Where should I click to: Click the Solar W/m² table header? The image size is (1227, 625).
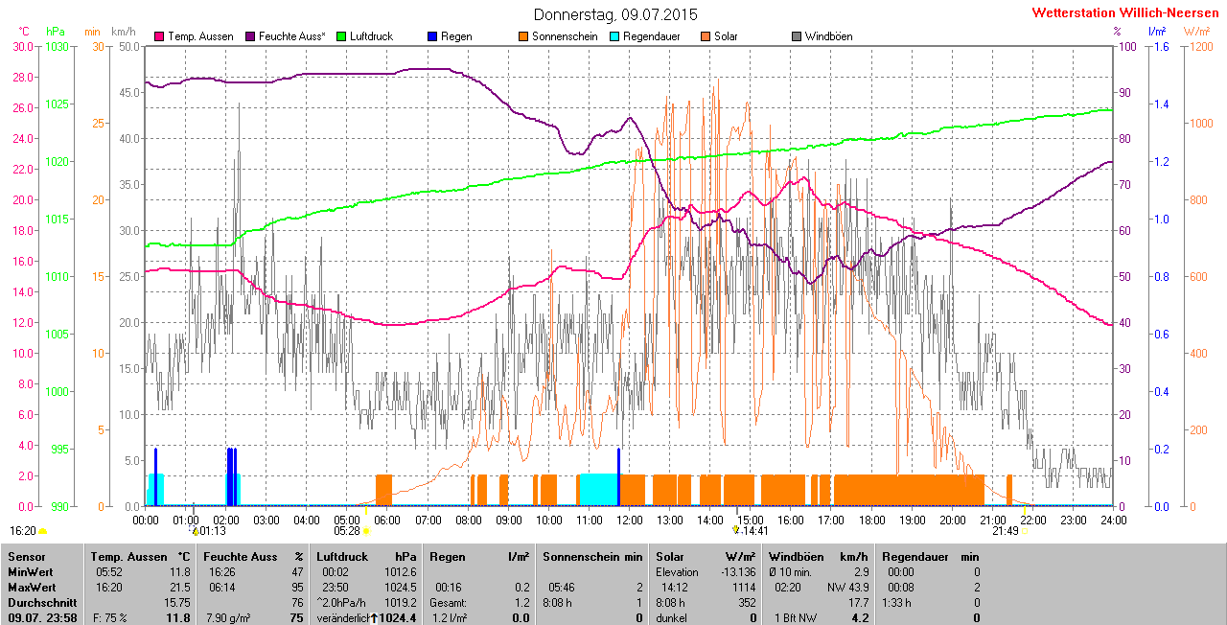[x=706, y=556]
